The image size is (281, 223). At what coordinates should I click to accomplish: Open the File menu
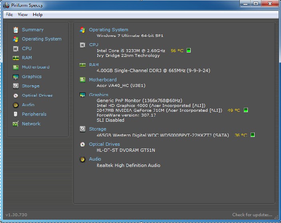(x=9, y=14)
